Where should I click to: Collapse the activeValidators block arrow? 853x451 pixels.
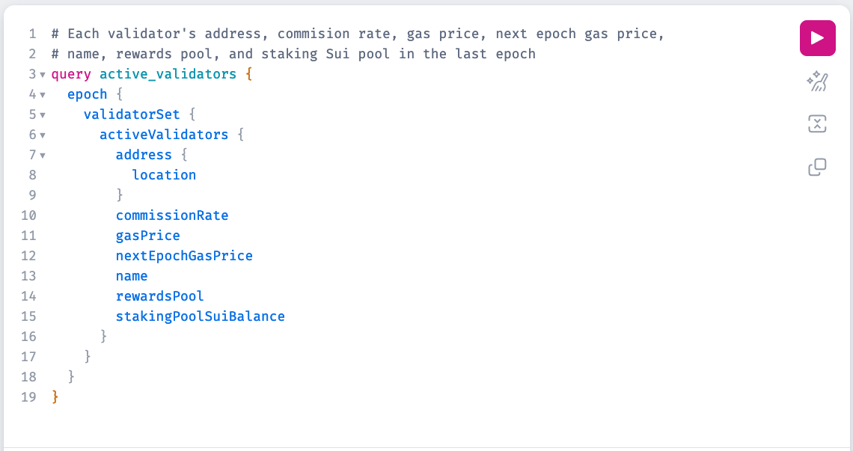pos(43,135)
